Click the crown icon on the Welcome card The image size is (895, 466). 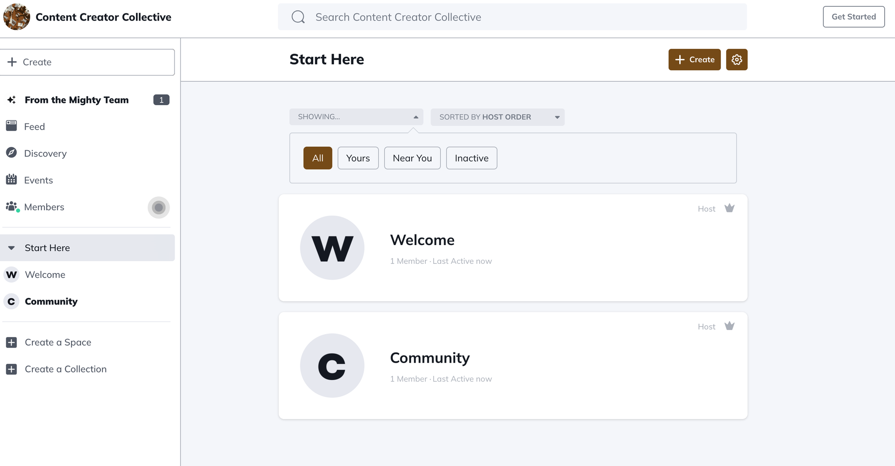[729, 208]
